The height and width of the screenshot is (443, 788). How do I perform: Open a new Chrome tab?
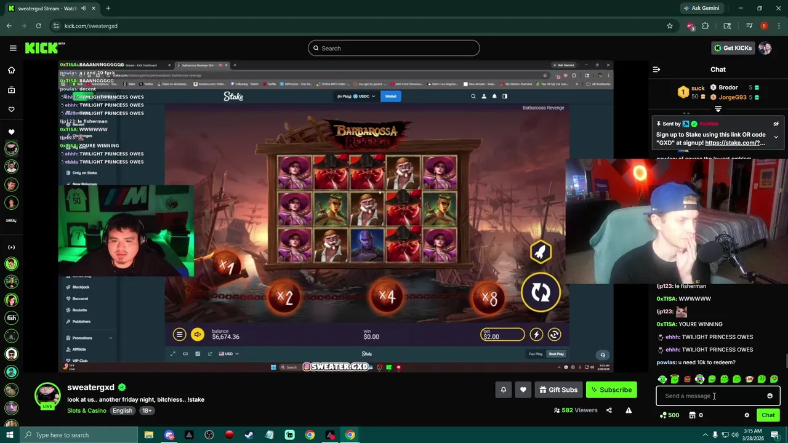108,8
